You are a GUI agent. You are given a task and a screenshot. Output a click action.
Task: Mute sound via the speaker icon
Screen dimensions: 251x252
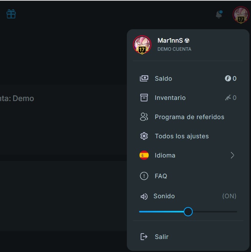tap(144, 196)
